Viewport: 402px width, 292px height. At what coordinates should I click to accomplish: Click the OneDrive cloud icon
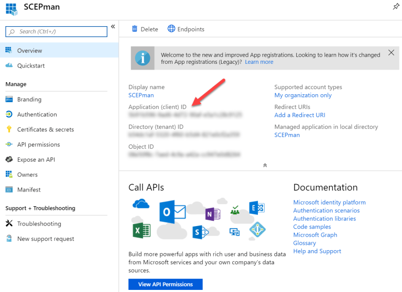click(141, 204)
